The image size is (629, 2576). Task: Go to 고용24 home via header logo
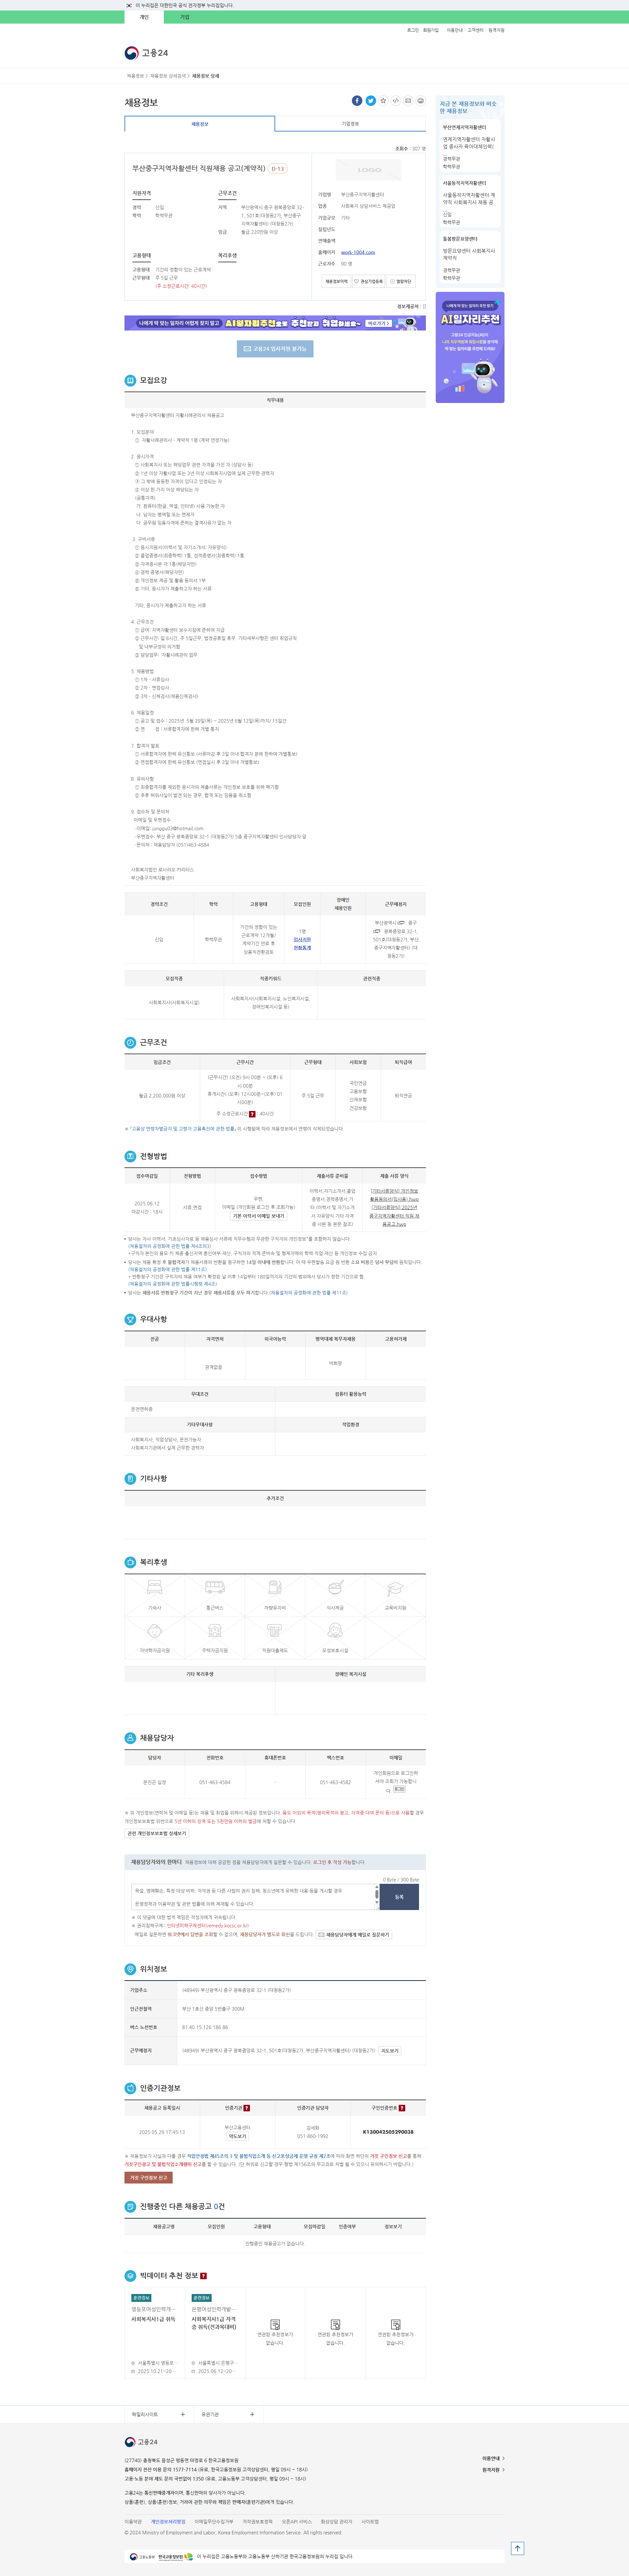tap(147, 53)
